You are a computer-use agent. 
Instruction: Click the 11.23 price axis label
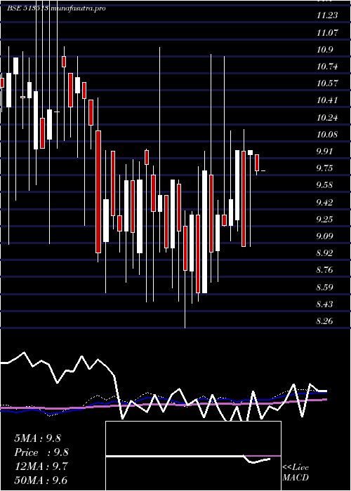(327, 15)
